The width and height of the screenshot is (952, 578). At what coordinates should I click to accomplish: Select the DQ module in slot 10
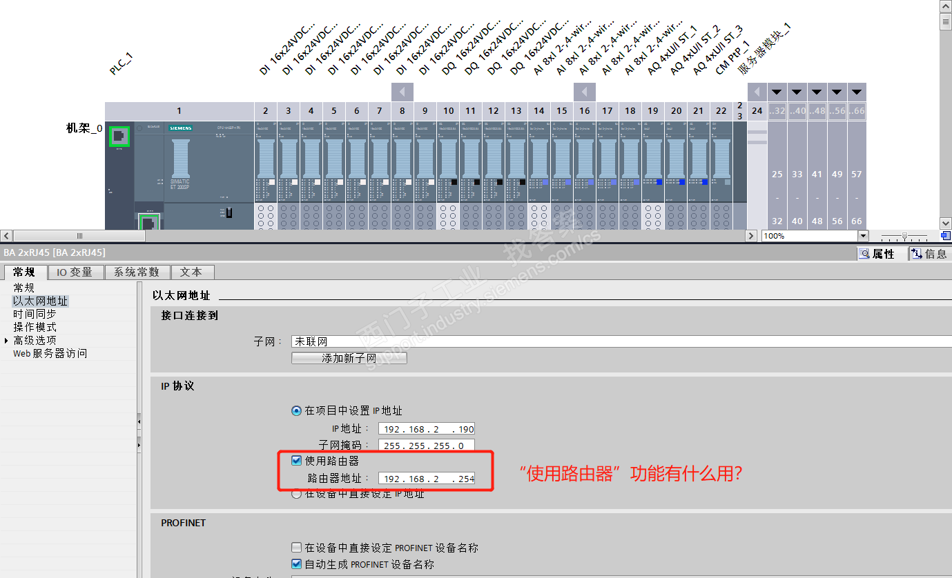(448, 175)
